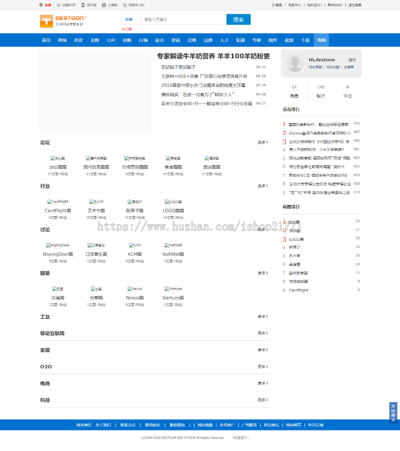The height and width of the screenshot is (451, 400).
Task: Open the 供应 nav item
Action: 78,40
